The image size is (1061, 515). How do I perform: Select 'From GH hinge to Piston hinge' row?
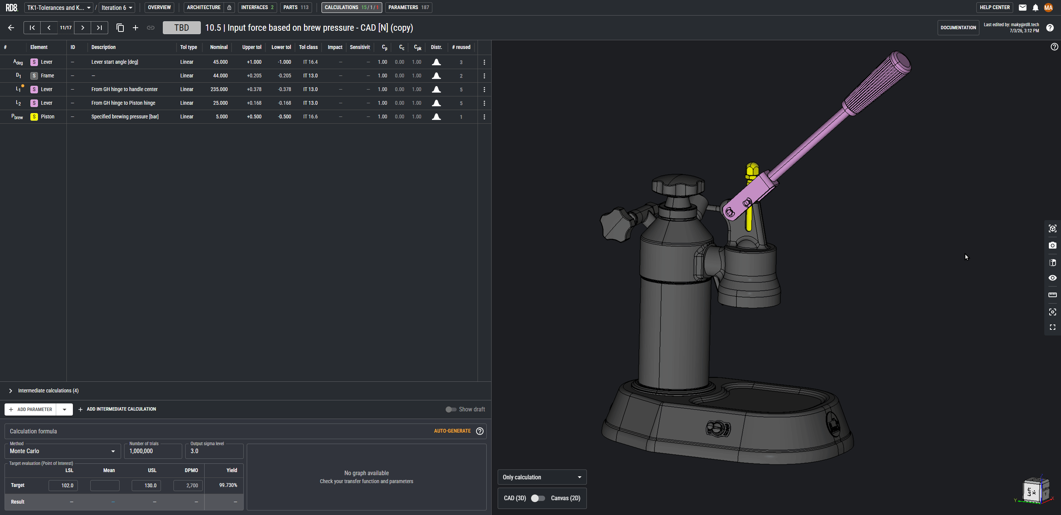click(246, 103)
